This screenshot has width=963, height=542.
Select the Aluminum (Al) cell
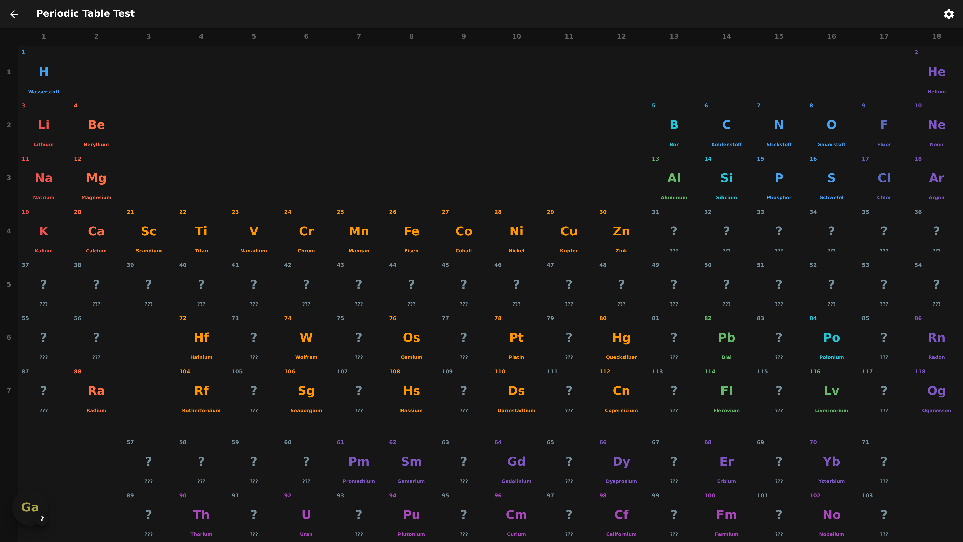tap(674, 178)
